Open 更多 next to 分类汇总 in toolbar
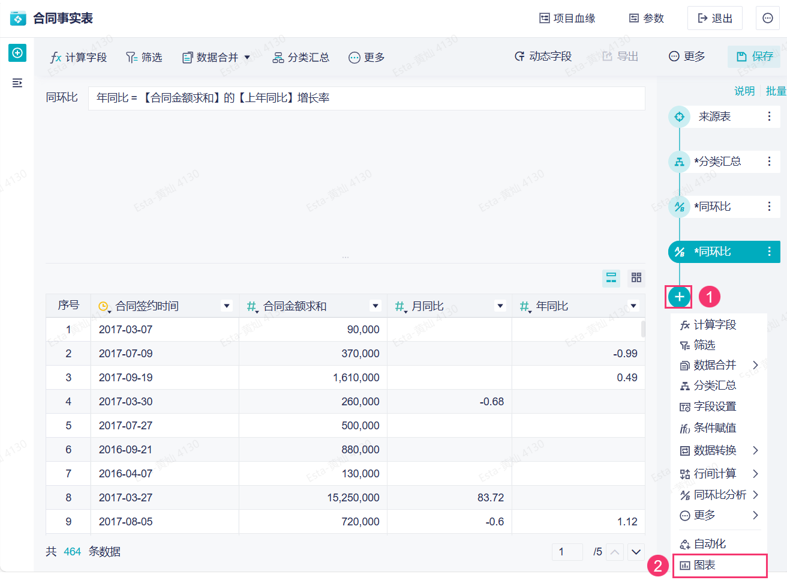Viewport: 787px width, 580px height. 367,57
